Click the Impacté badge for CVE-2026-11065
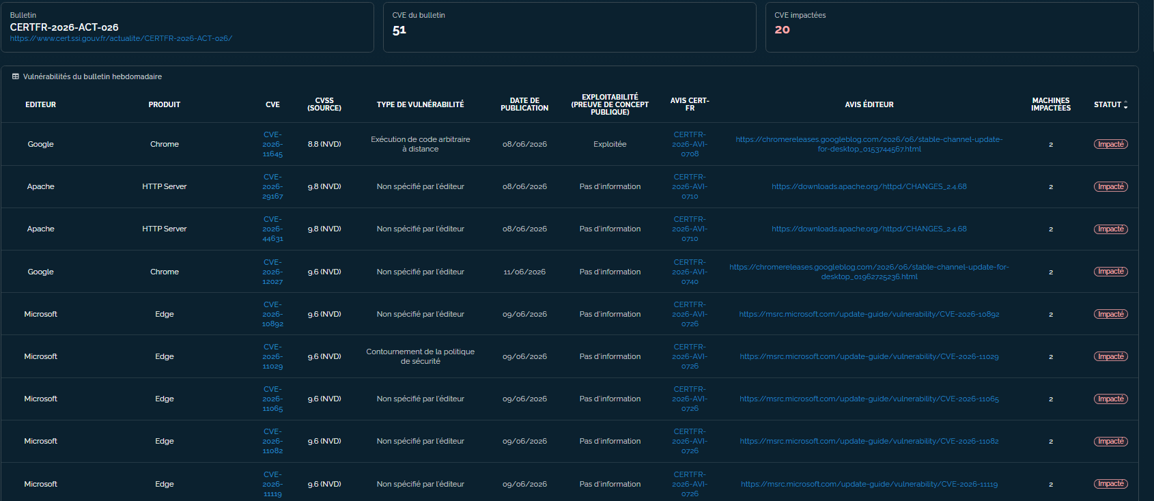The width and height of the screenshot is (1154, 501). pyautogui.click(x=1111, y=399)
